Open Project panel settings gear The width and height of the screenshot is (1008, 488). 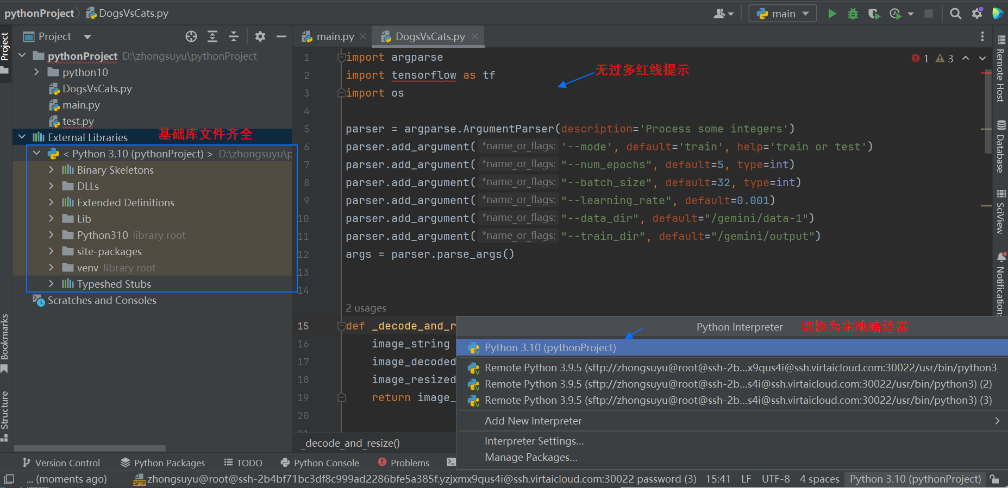(260, 36)
